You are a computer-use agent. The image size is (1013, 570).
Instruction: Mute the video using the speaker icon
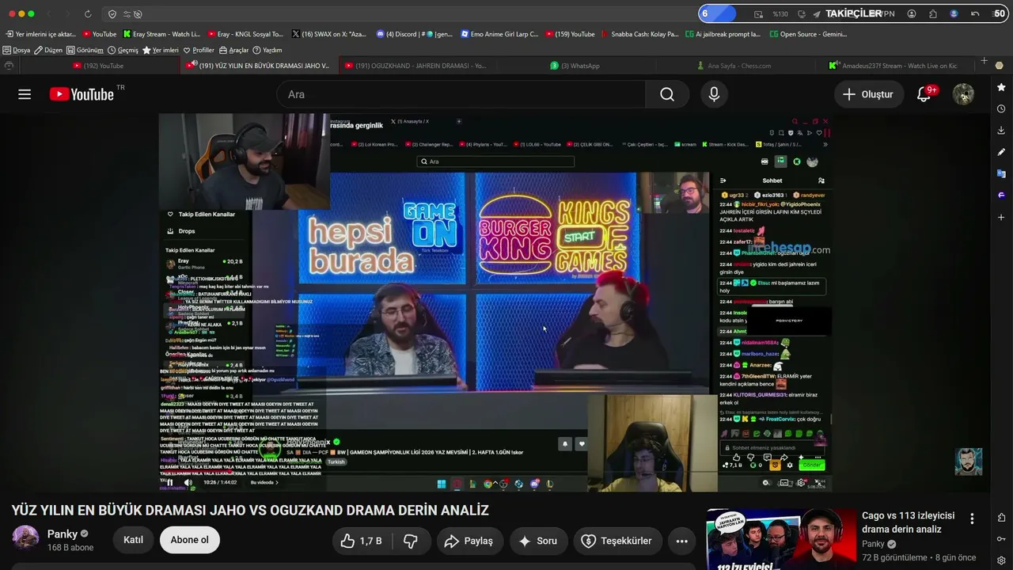click(x=188, y=482)
